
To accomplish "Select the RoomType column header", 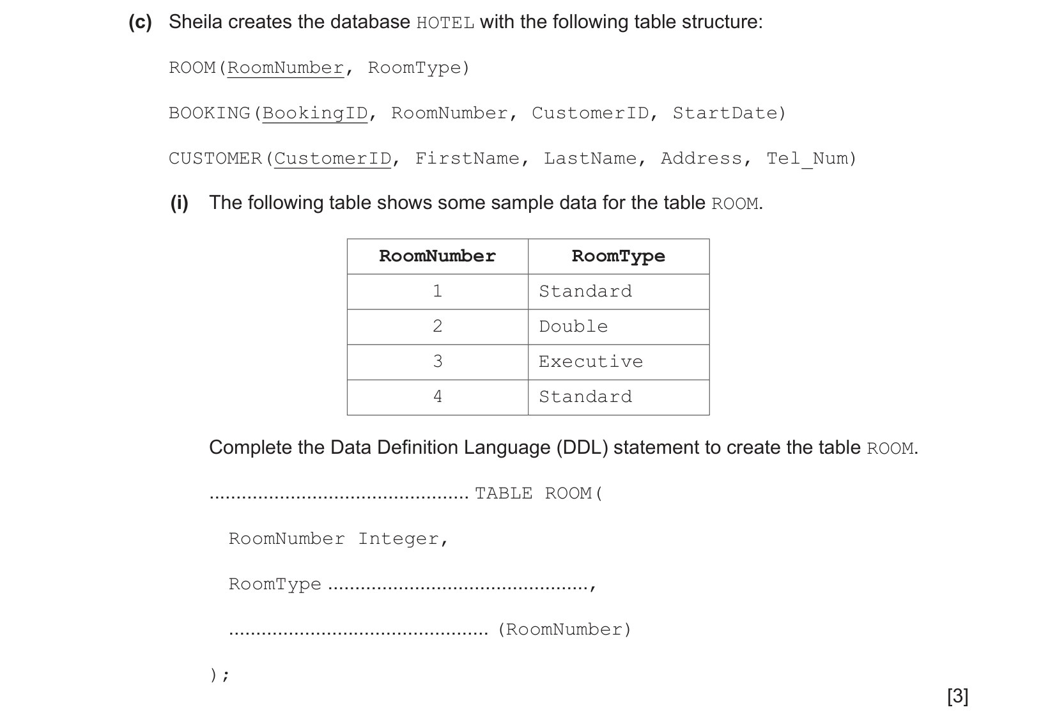I will (619, 256).
